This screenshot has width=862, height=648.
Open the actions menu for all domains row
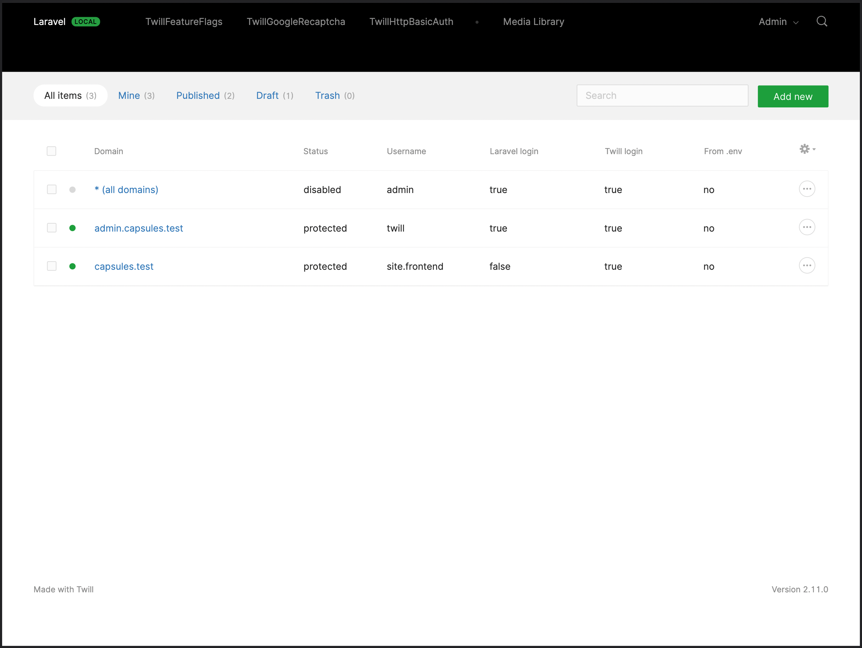pos(807,189)
